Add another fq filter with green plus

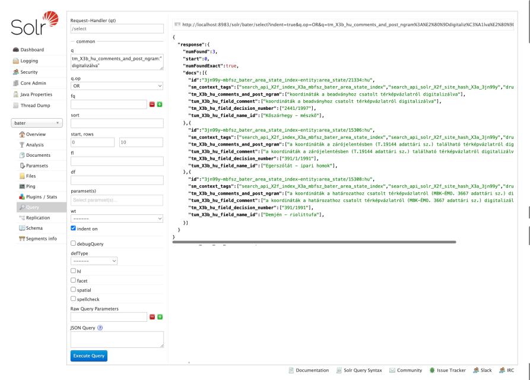pos(160,104)
